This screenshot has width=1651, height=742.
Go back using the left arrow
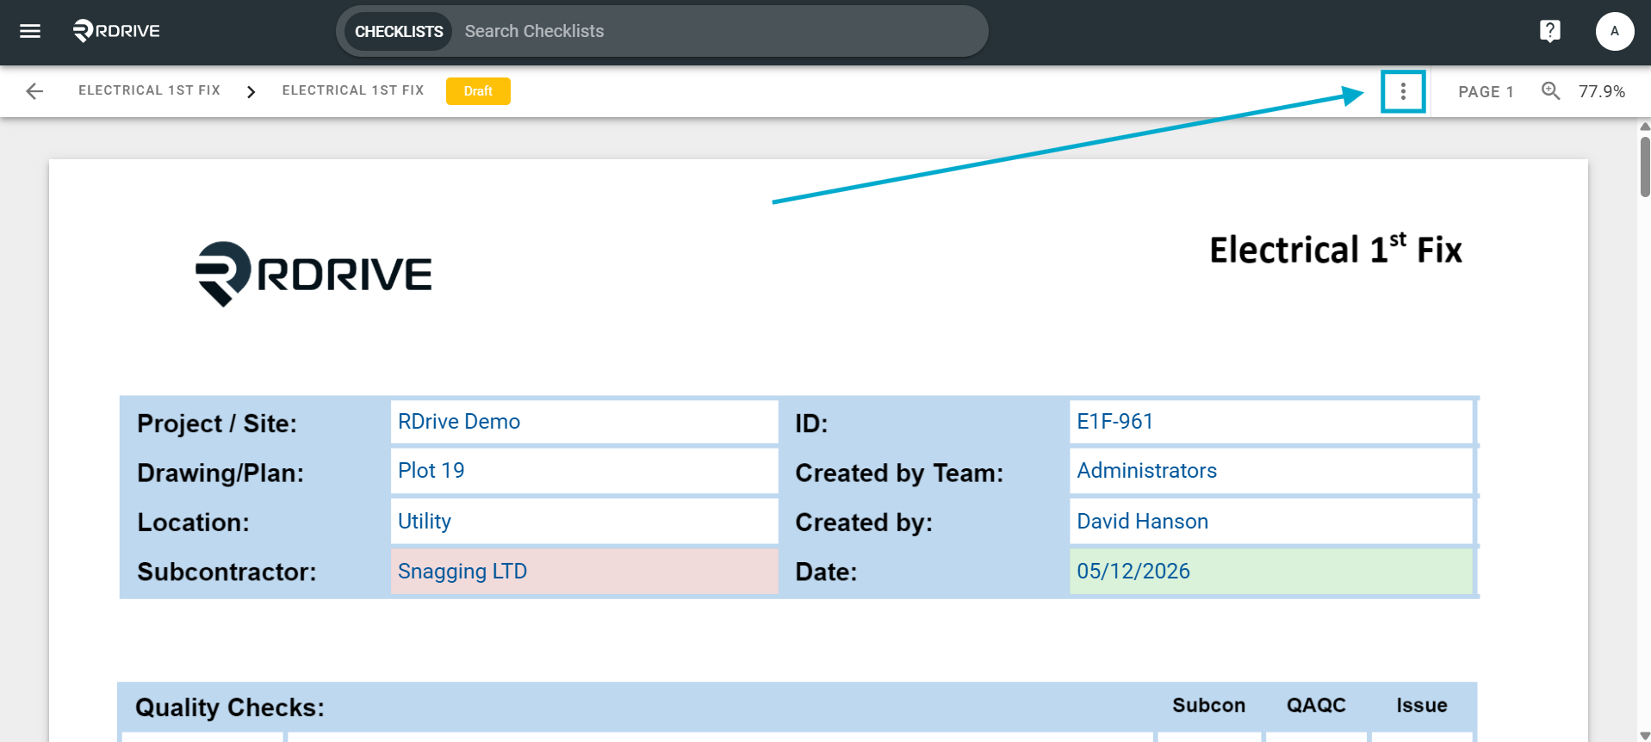click(x=34, y=91)
